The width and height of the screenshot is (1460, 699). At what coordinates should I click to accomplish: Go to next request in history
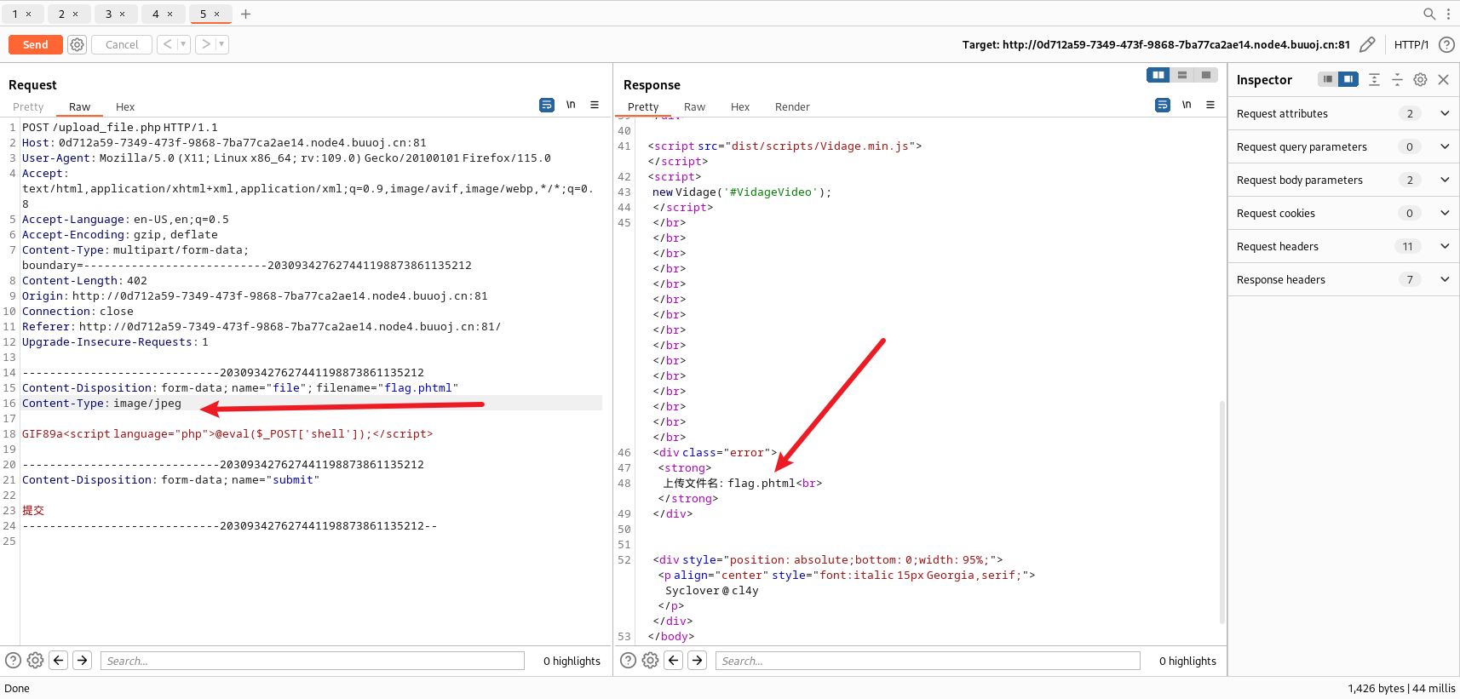[x=205, y=44]
